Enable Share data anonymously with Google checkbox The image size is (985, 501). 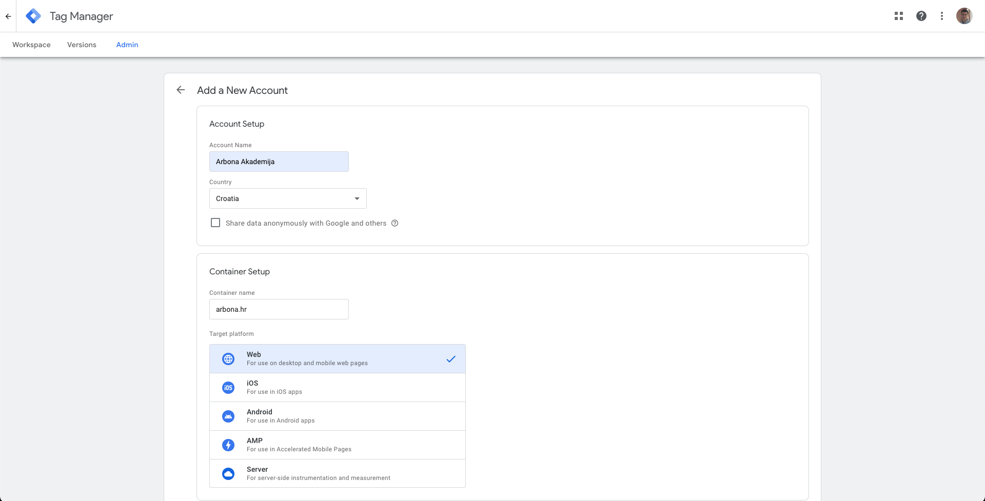(215, 223)
